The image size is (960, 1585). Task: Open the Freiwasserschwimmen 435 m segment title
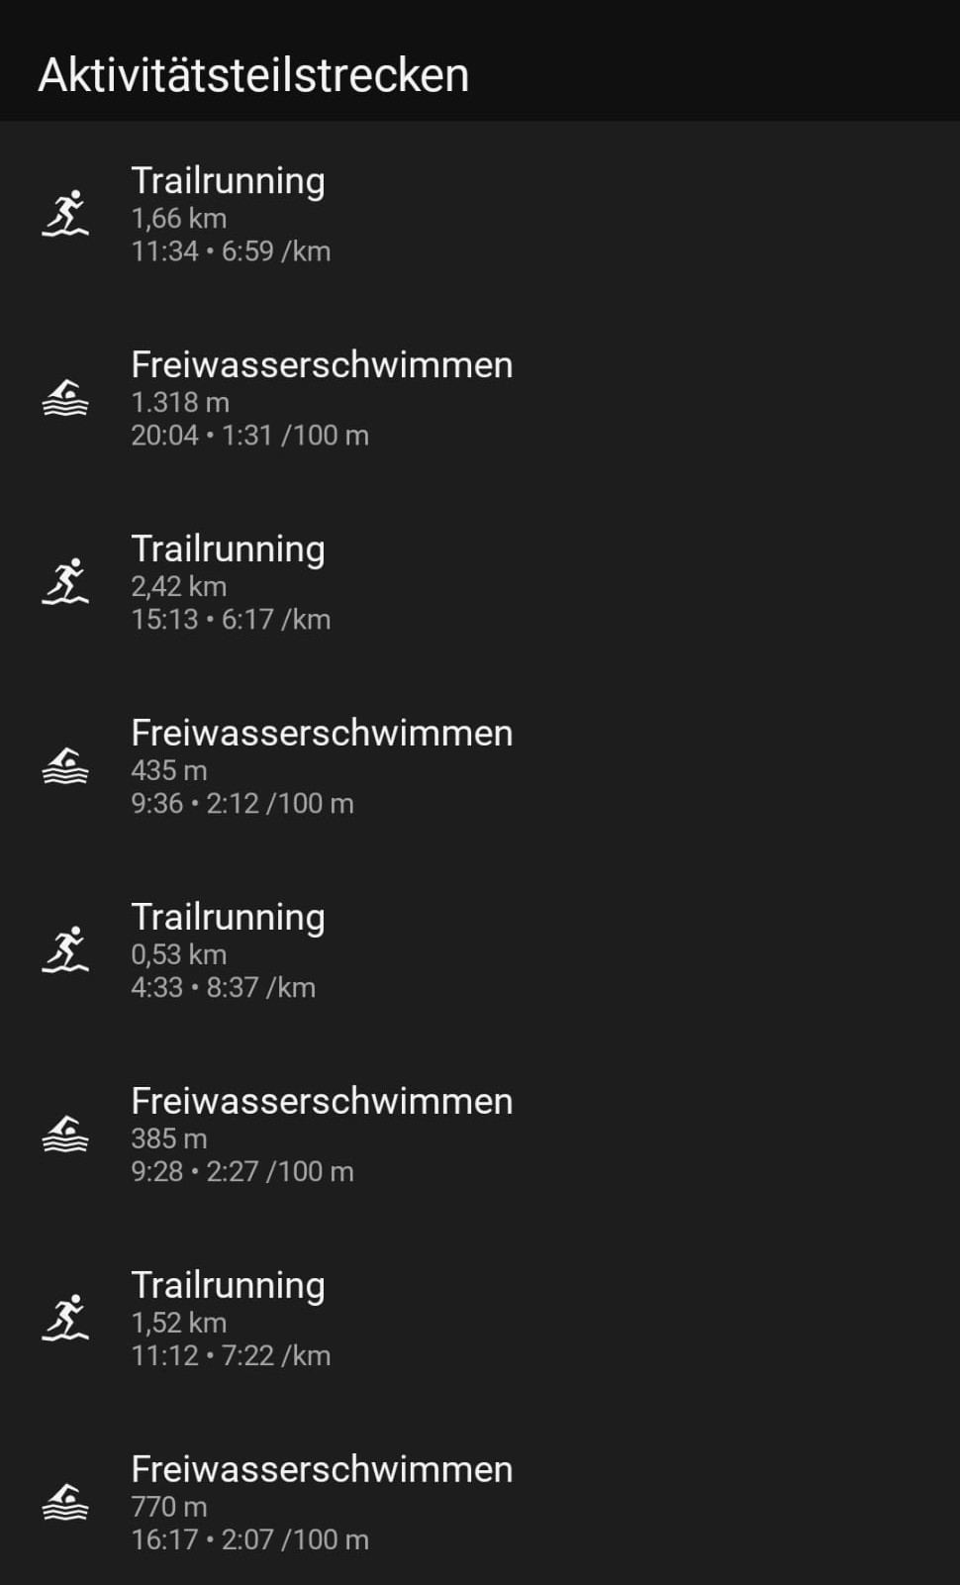pos(322,733)
